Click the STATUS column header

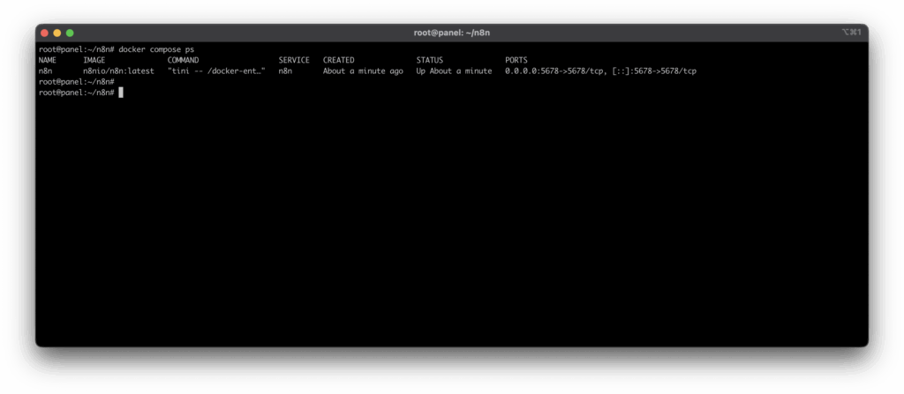pyautogui.click(x=430, y=60)
